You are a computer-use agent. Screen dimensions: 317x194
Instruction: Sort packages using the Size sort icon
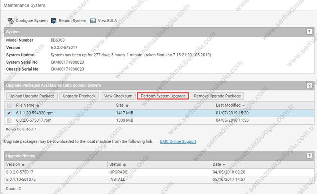pyautogui.click(x=127, y=106)
